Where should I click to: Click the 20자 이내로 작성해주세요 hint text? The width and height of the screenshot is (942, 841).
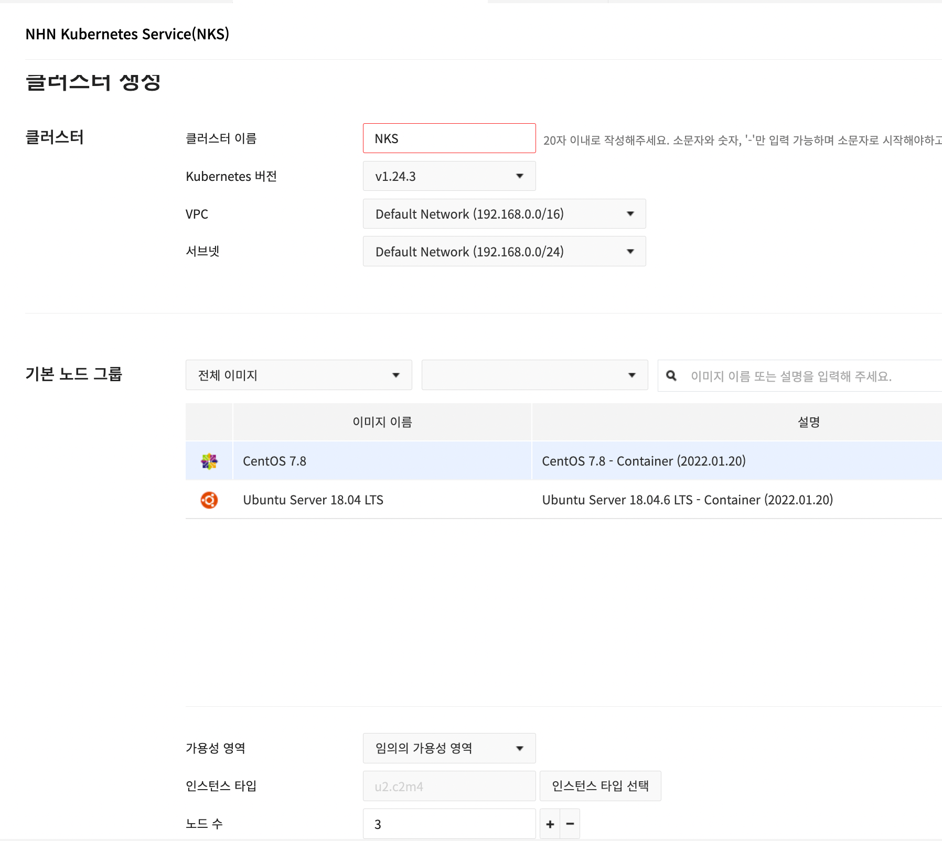[x=742, y=140]
